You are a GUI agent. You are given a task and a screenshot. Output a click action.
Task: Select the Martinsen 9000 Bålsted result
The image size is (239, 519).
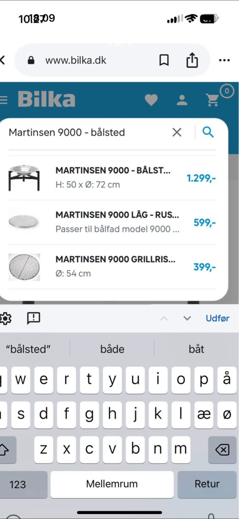(x=112, y=178)
